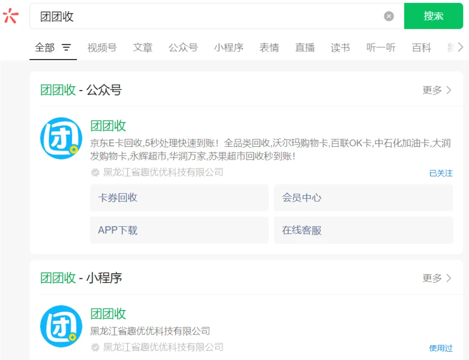Click 团团收 official account avatar

click(x=61, y=138)
